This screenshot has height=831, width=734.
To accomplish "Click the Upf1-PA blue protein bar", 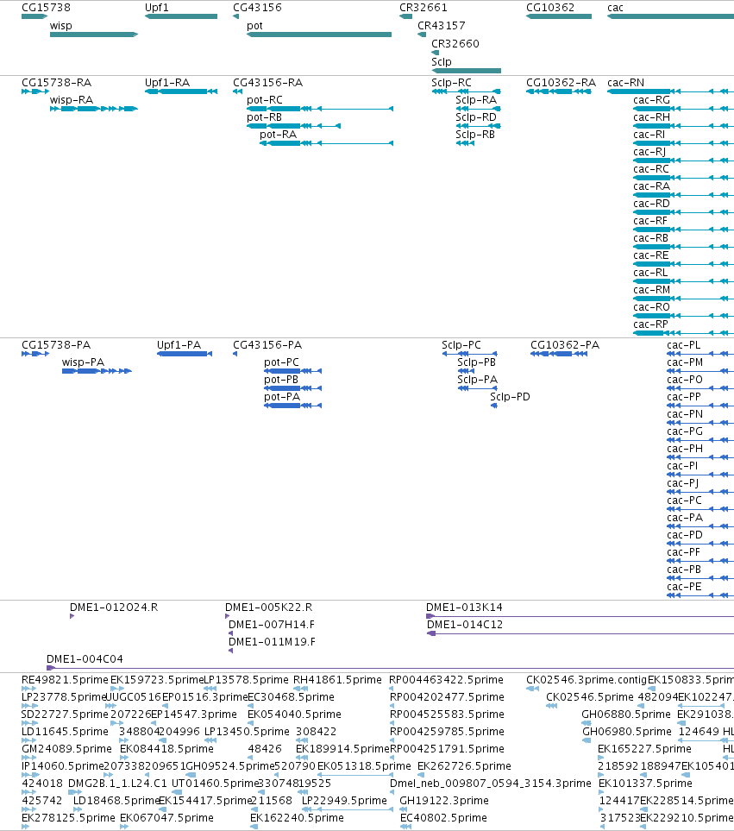I will 185,354.
